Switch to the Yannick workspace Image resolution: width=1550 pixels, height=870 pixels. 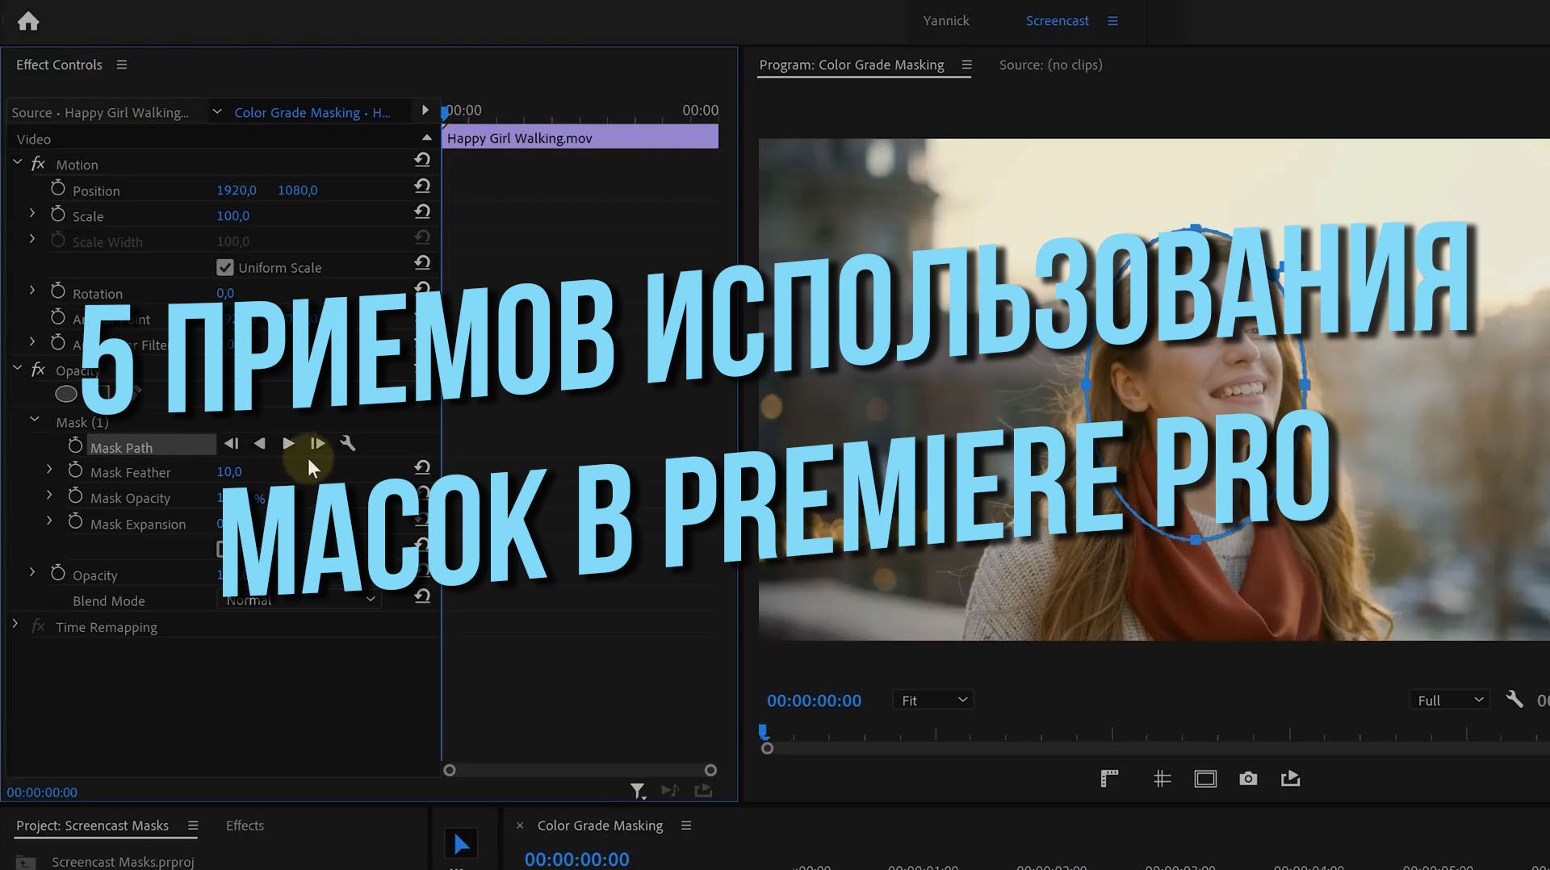[x=946, y=21]
